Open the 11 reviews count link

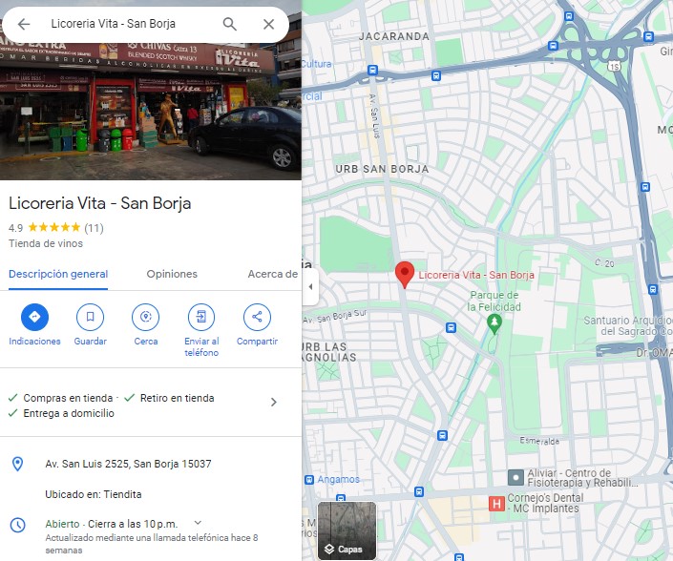[x=94, y=228]
